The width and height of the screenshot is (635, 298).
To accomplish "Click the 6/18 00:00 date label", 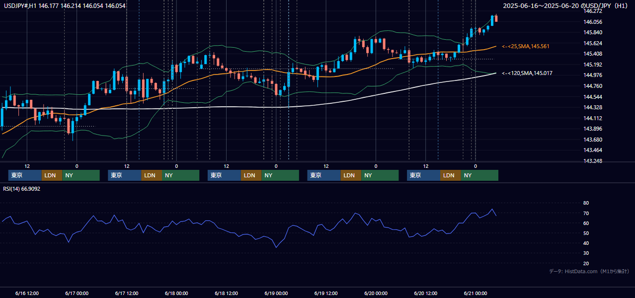I will pyautogui.click(x=176, y=294).
